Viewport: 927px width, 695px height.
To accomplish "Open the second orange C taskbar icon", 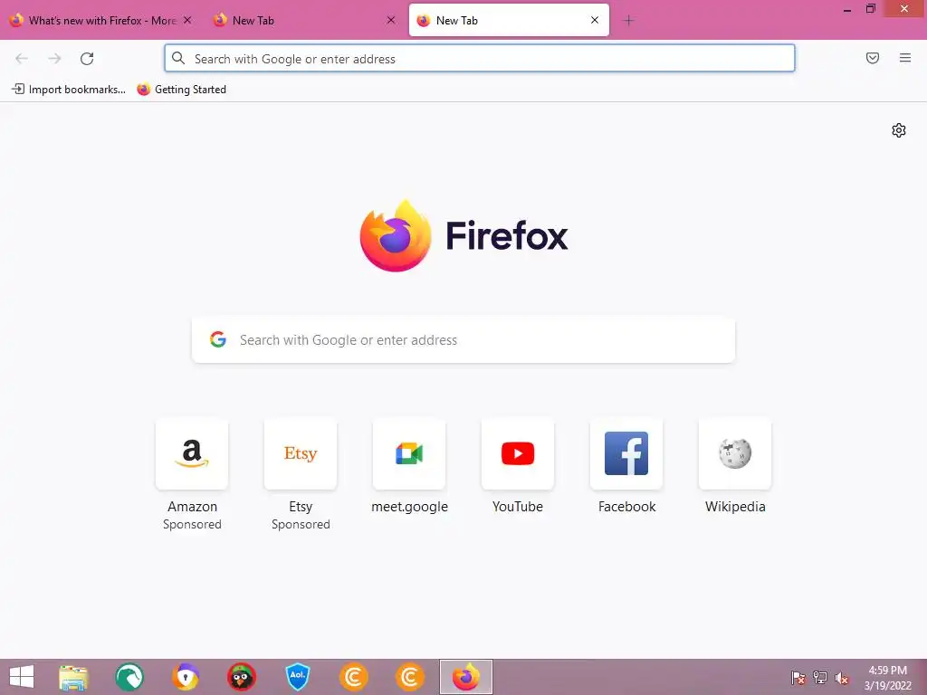I will tap(410, 677).
